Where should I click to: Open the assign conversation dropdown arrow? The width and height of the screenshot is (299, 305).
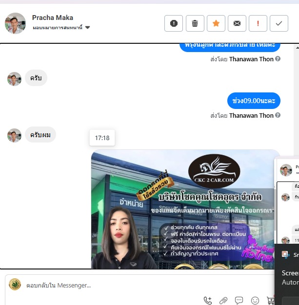click(x=88, y=27)
